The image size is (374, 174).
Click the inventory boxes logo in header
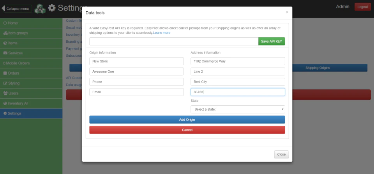pyautogui.click(x=40, y=9)
